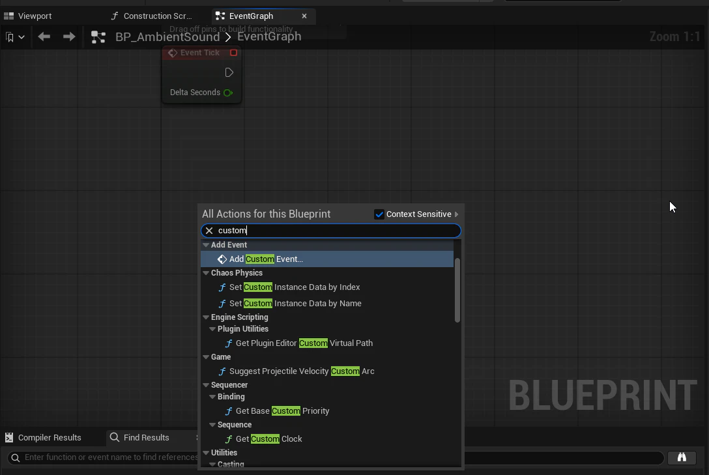Collapse the Sequencer category

(x=206, y=385)
